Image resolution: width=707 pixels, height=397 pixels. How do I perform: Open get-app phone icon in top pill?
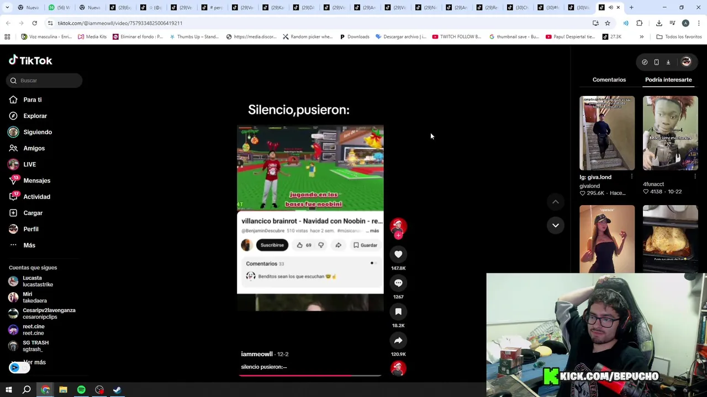click(656, 62)
